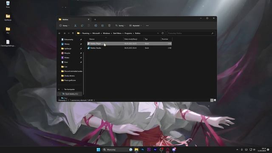
Task: Open the Nowy (New) dropdown
Action: [64, 25]
